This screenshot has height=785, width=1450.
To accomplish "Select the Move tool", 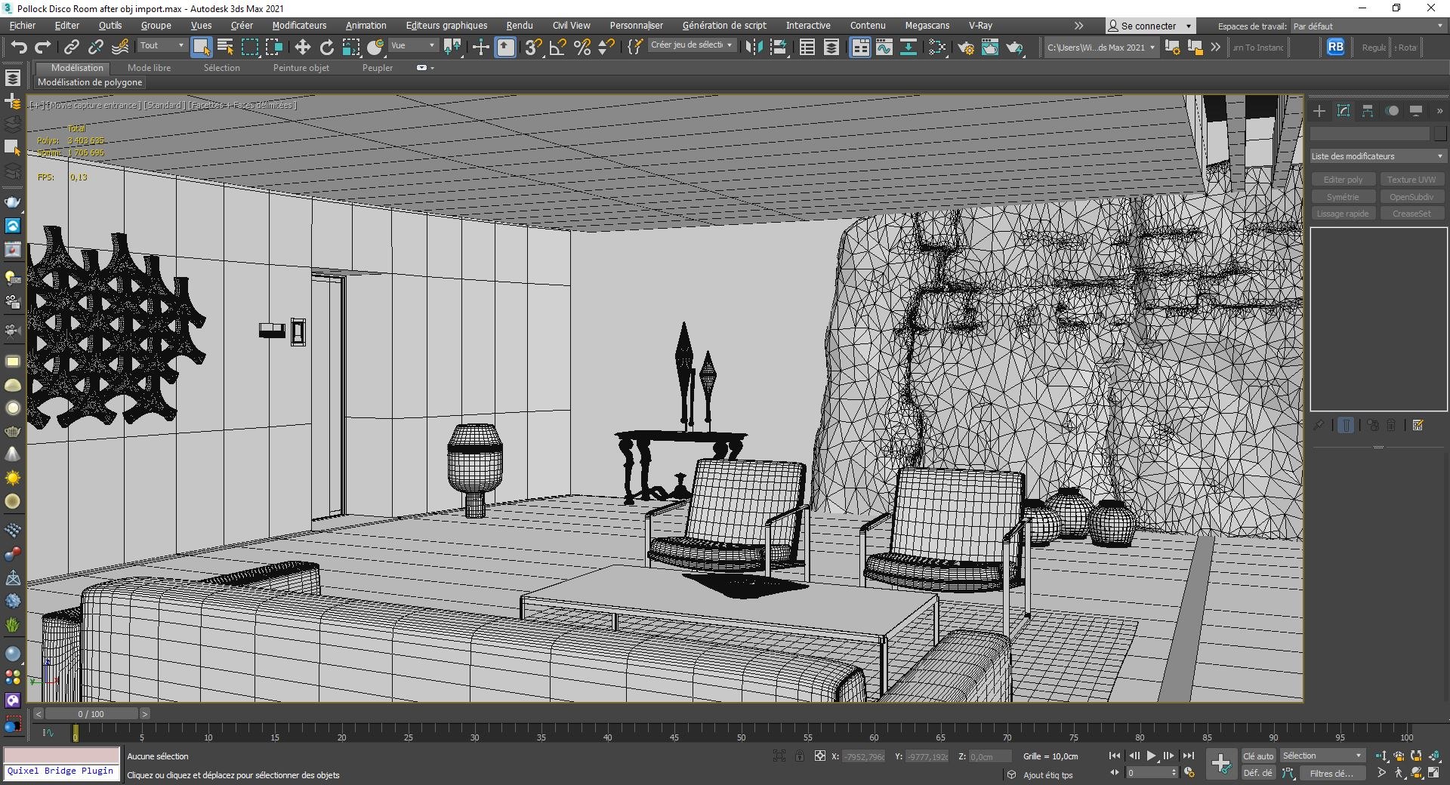I will pyautogui.click(x=303, y=48).
